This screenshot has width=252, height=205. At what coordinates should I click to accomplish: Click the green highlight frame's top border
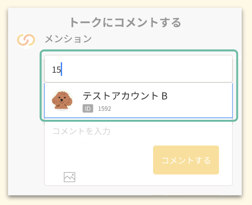pyautogui.click(x=139, y=51)
